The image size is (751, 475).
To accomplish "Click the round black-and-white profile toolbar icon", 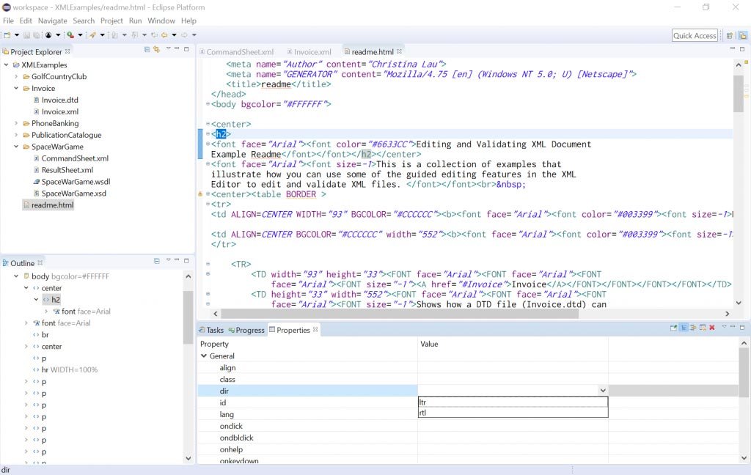I will tap(48, 35).
